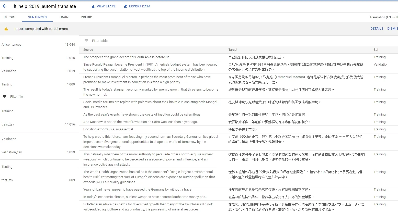Click the filter table icon

point(86,41)
